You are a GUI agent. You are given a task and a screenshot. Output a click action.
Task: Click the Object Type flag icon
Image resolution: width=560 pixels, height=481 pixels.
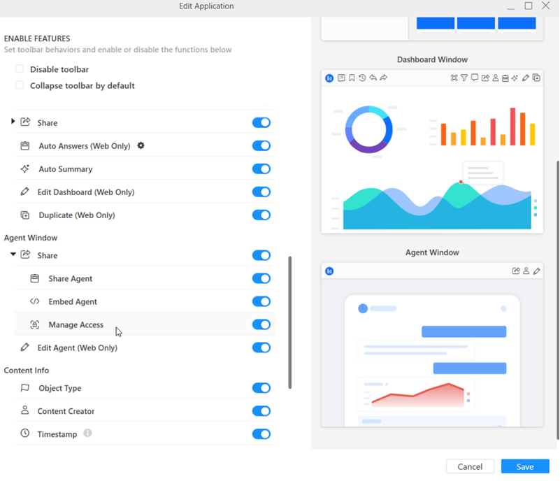point(25,388)
